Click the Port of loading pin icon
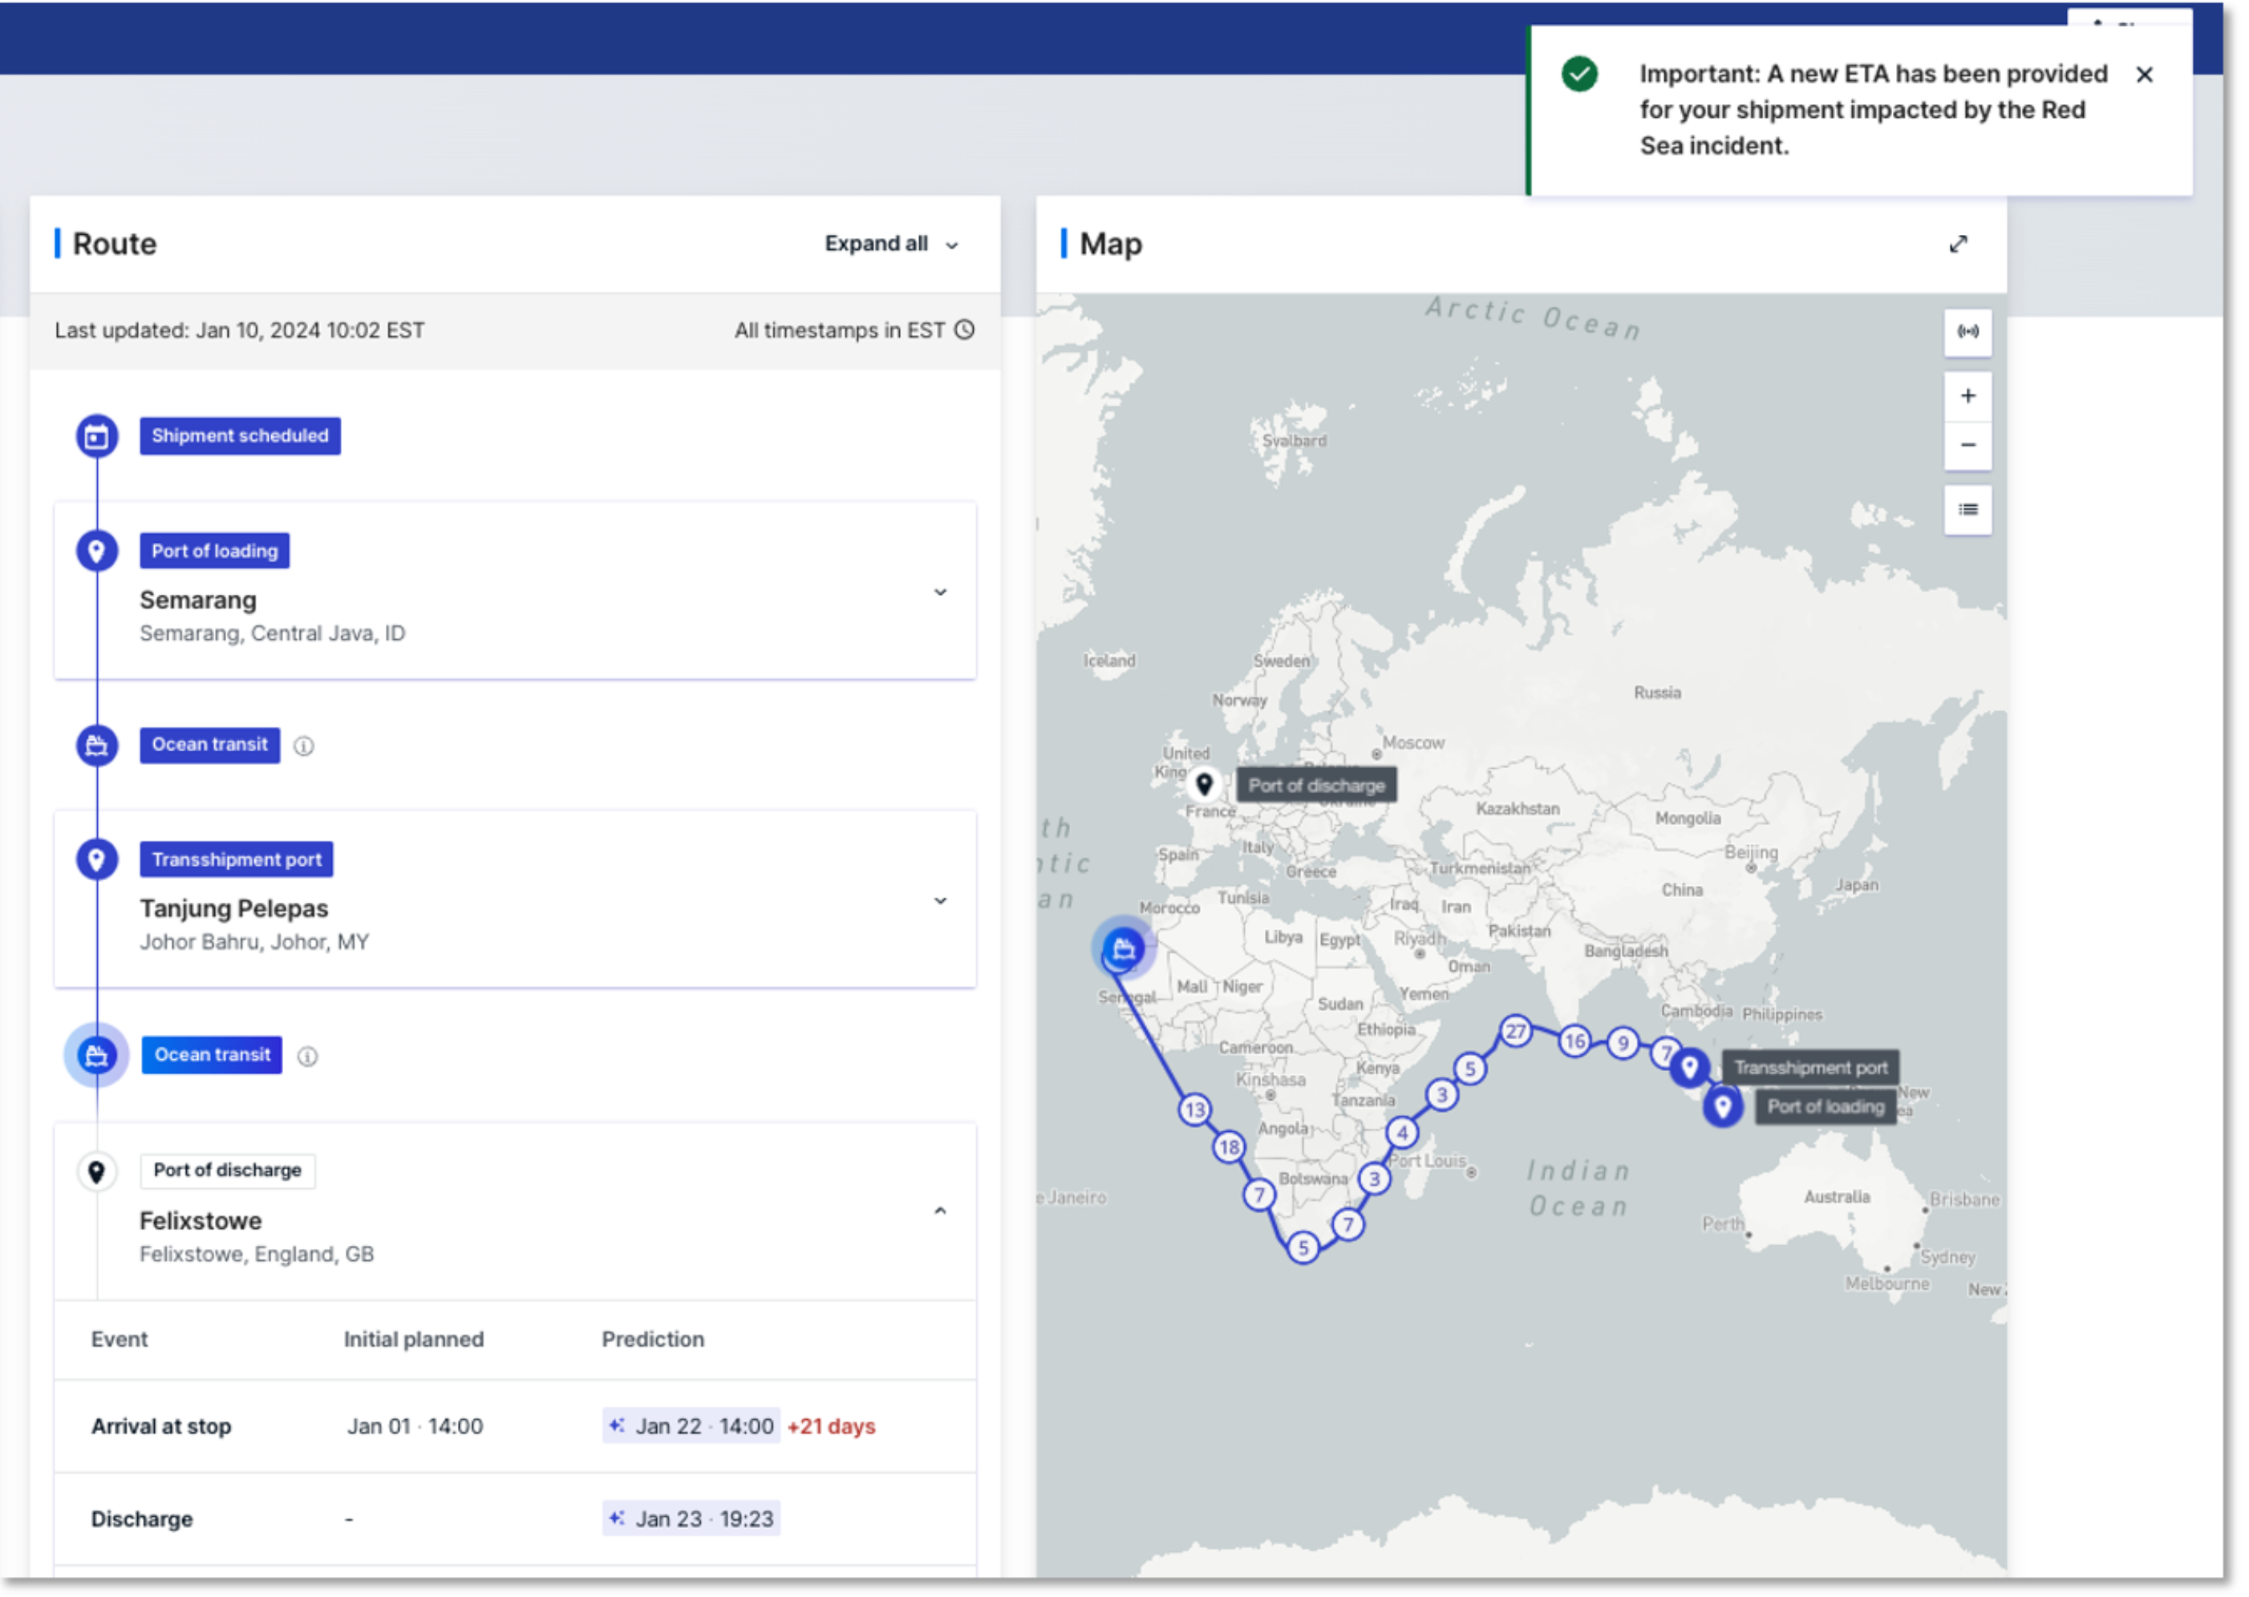The image size is (2249, 1597). [x=96, y=552]
